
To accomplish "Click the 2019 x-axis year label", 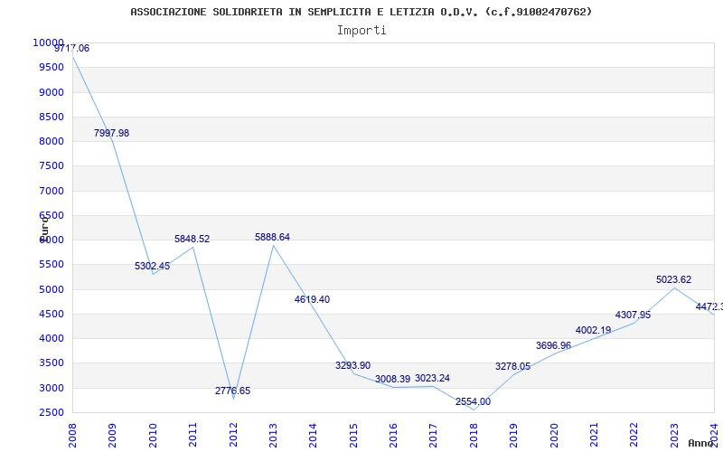I will click(513, 435).
